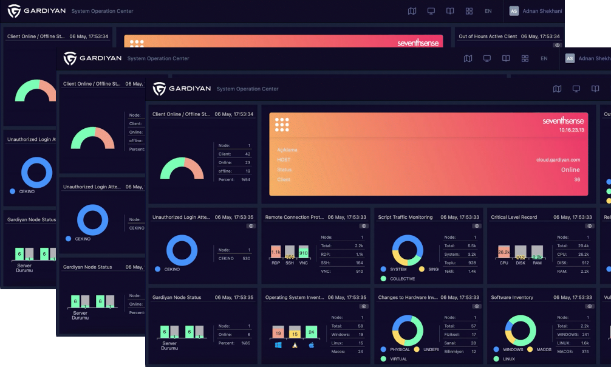This screenshot has height=367, width=611.
Task: Click the AS avatar in the back window
Action: [x=514, y=11]
